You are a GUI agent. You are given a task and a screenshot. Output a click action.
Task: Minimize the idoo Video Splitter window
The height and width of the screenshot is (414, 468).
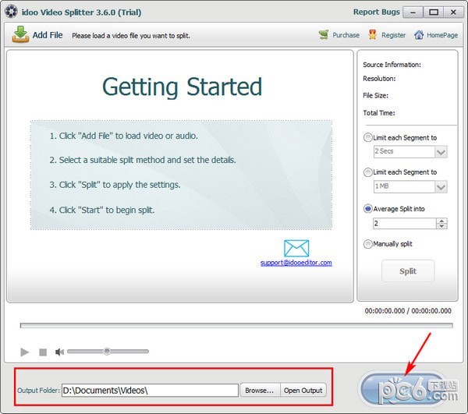pyautogui.click(x=413, y=12)
